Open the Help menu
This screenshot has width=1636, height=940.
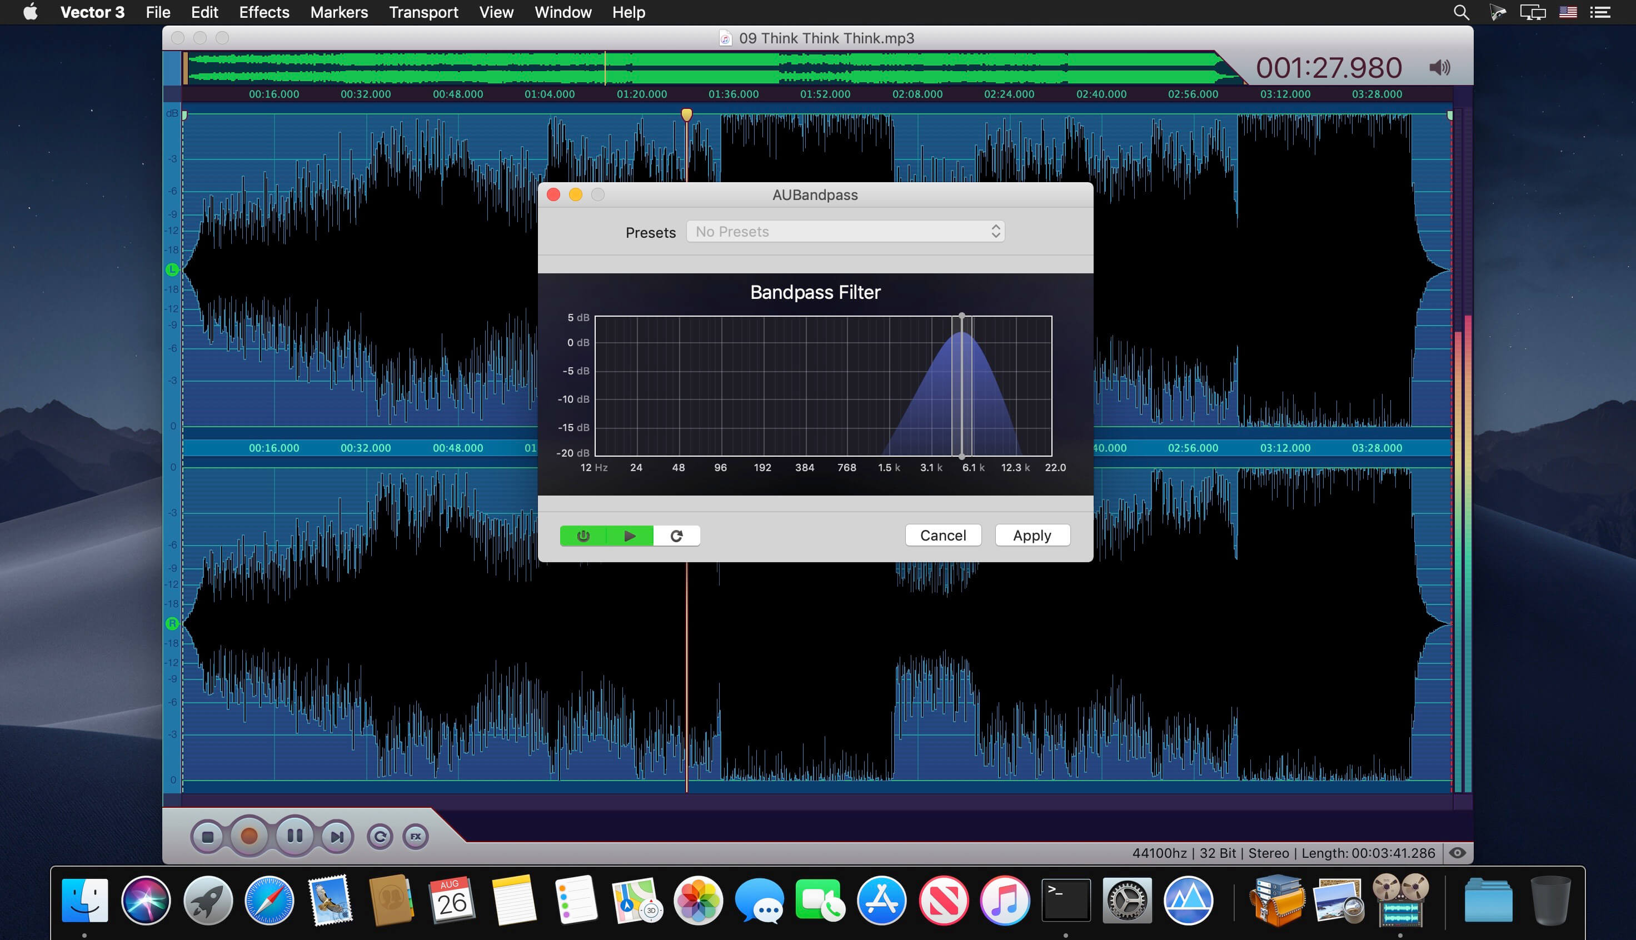(628, 12)
